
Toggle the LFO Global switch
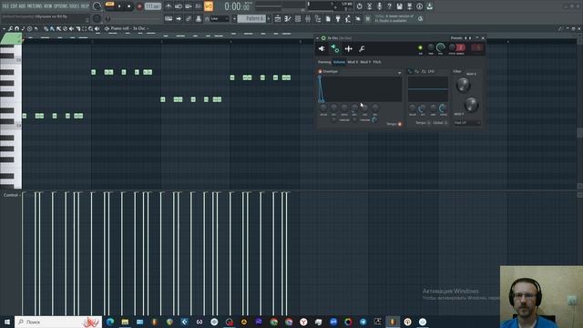pos(446,123)
